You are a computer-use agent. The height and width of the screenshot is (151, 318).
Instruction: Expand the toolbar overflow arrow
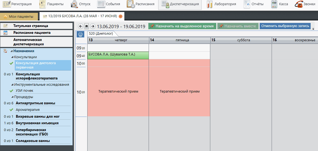coord(313,28)
